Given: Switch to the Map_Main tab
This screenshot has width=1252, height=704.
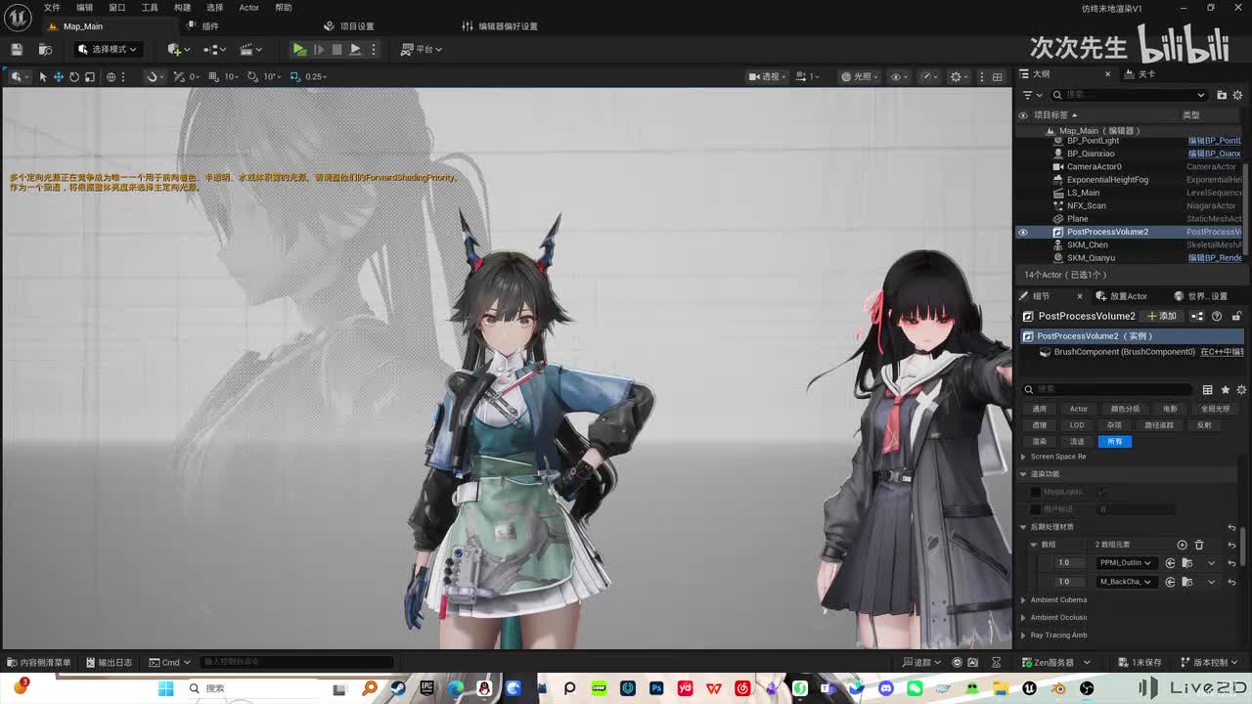Looking at the screenshot, I should tap(83, 26).
